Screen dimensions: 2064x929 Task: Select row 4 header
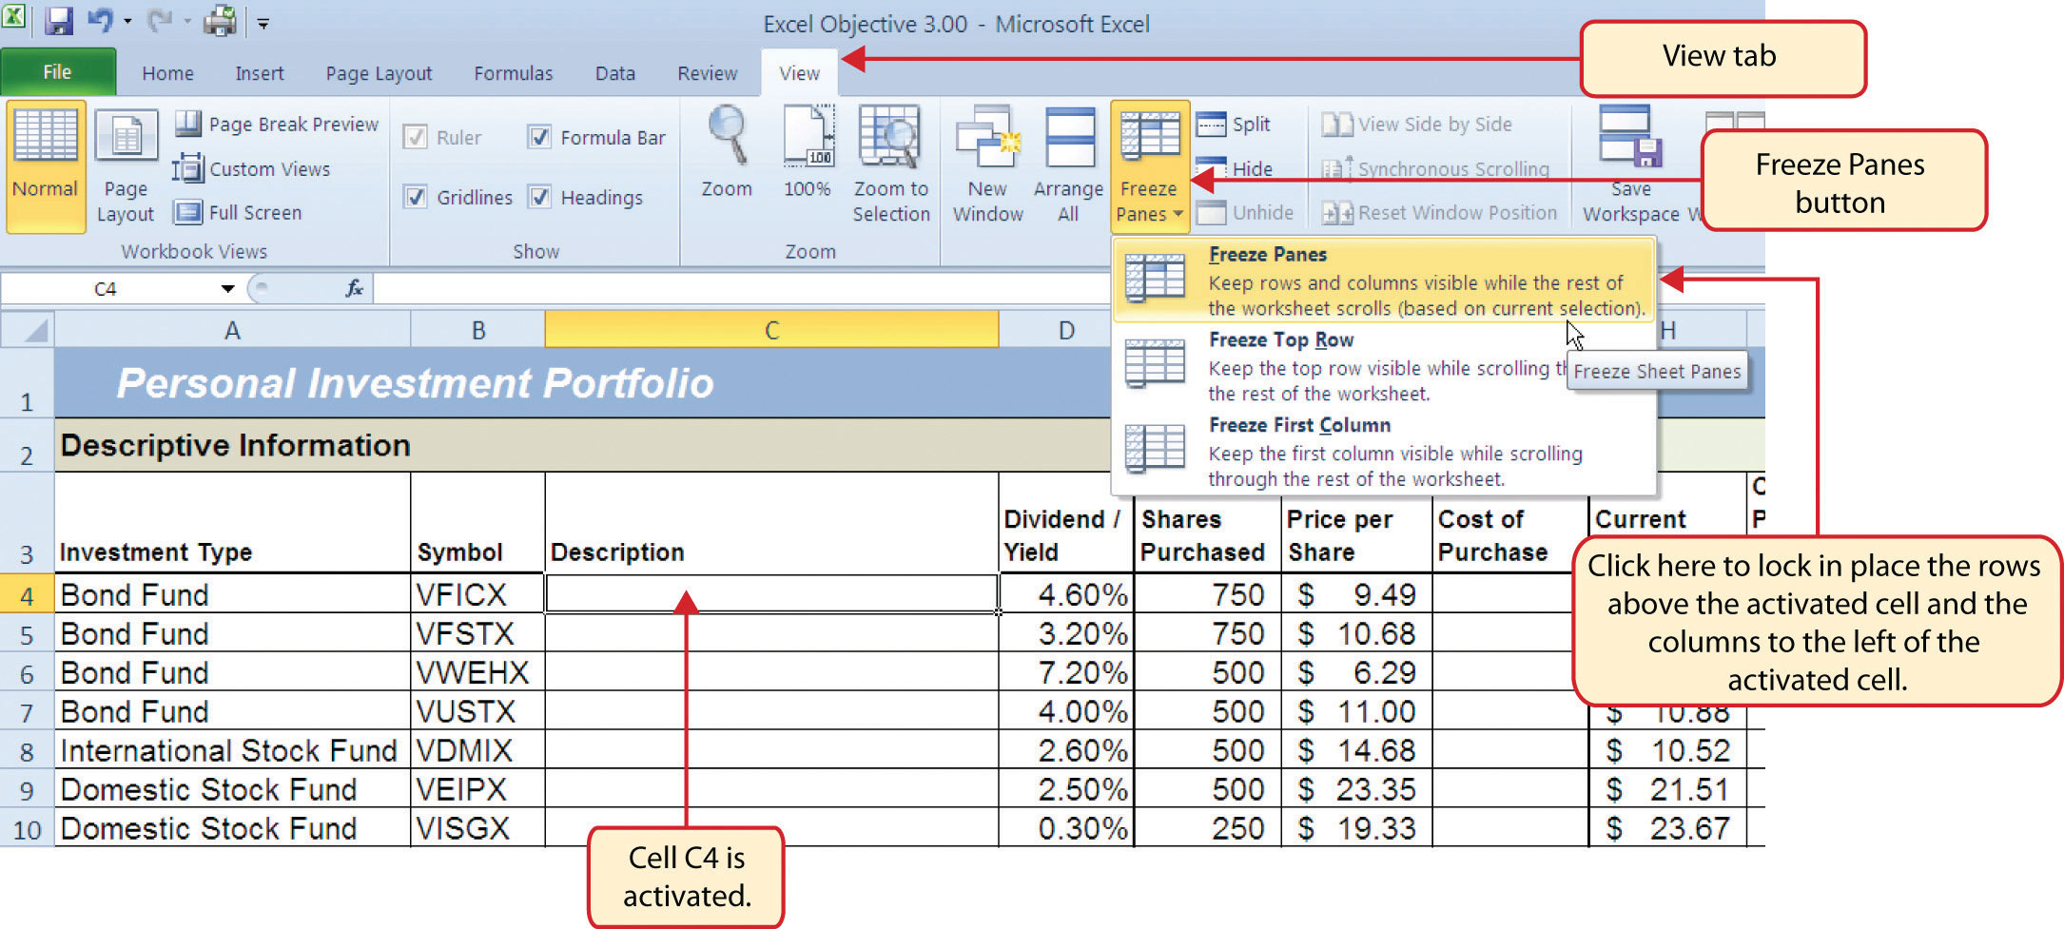point(27,594)
